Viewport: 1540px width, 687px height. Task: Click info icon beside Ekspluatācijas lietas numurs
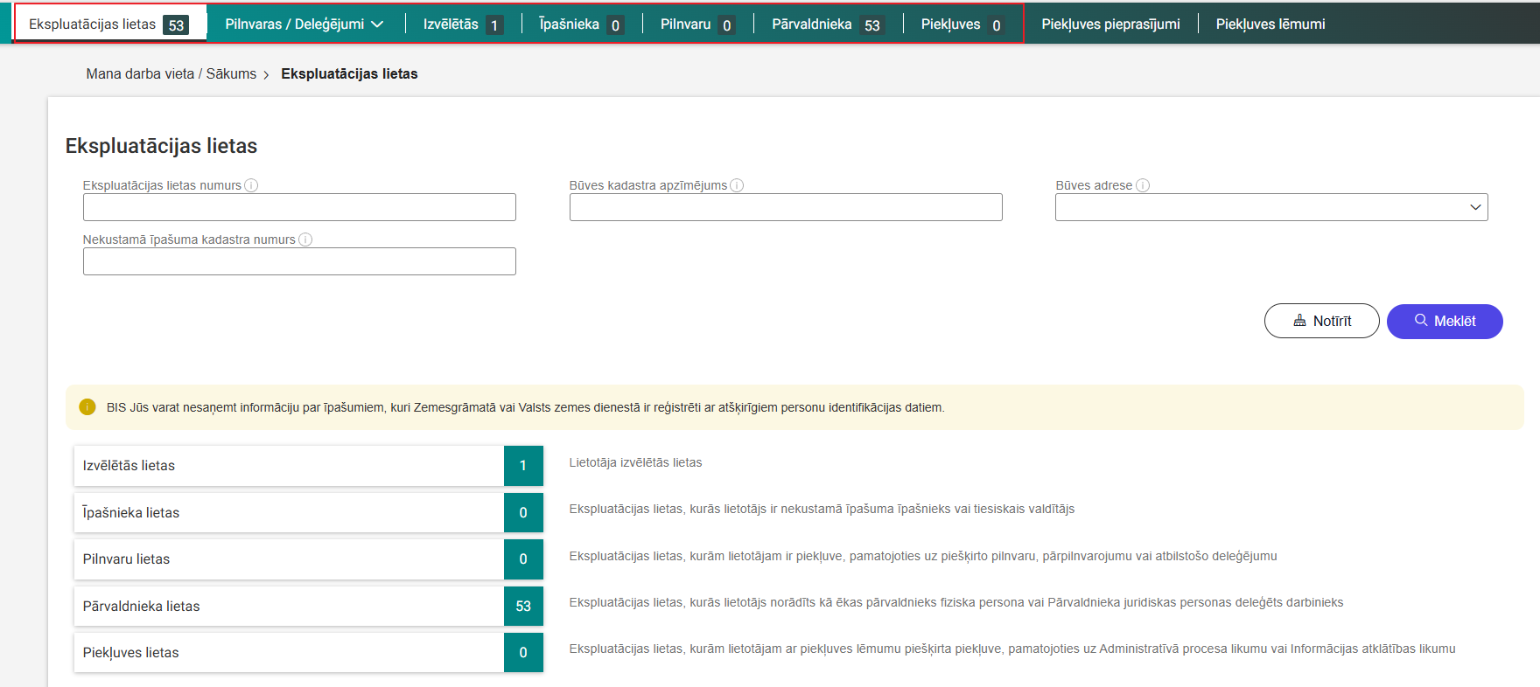coord(251,185)
